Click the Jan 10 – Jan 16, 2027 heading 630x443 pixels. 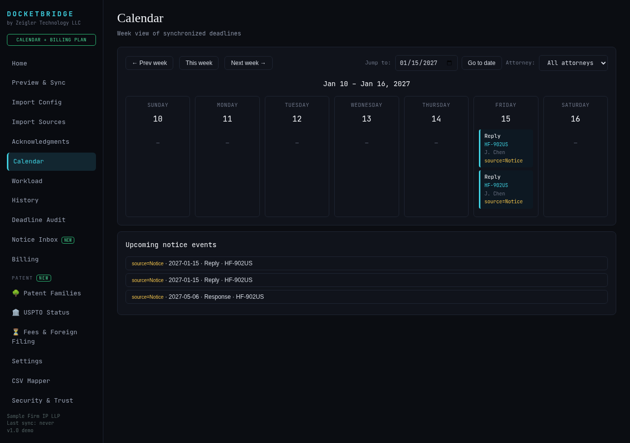(x=367, y=84)
